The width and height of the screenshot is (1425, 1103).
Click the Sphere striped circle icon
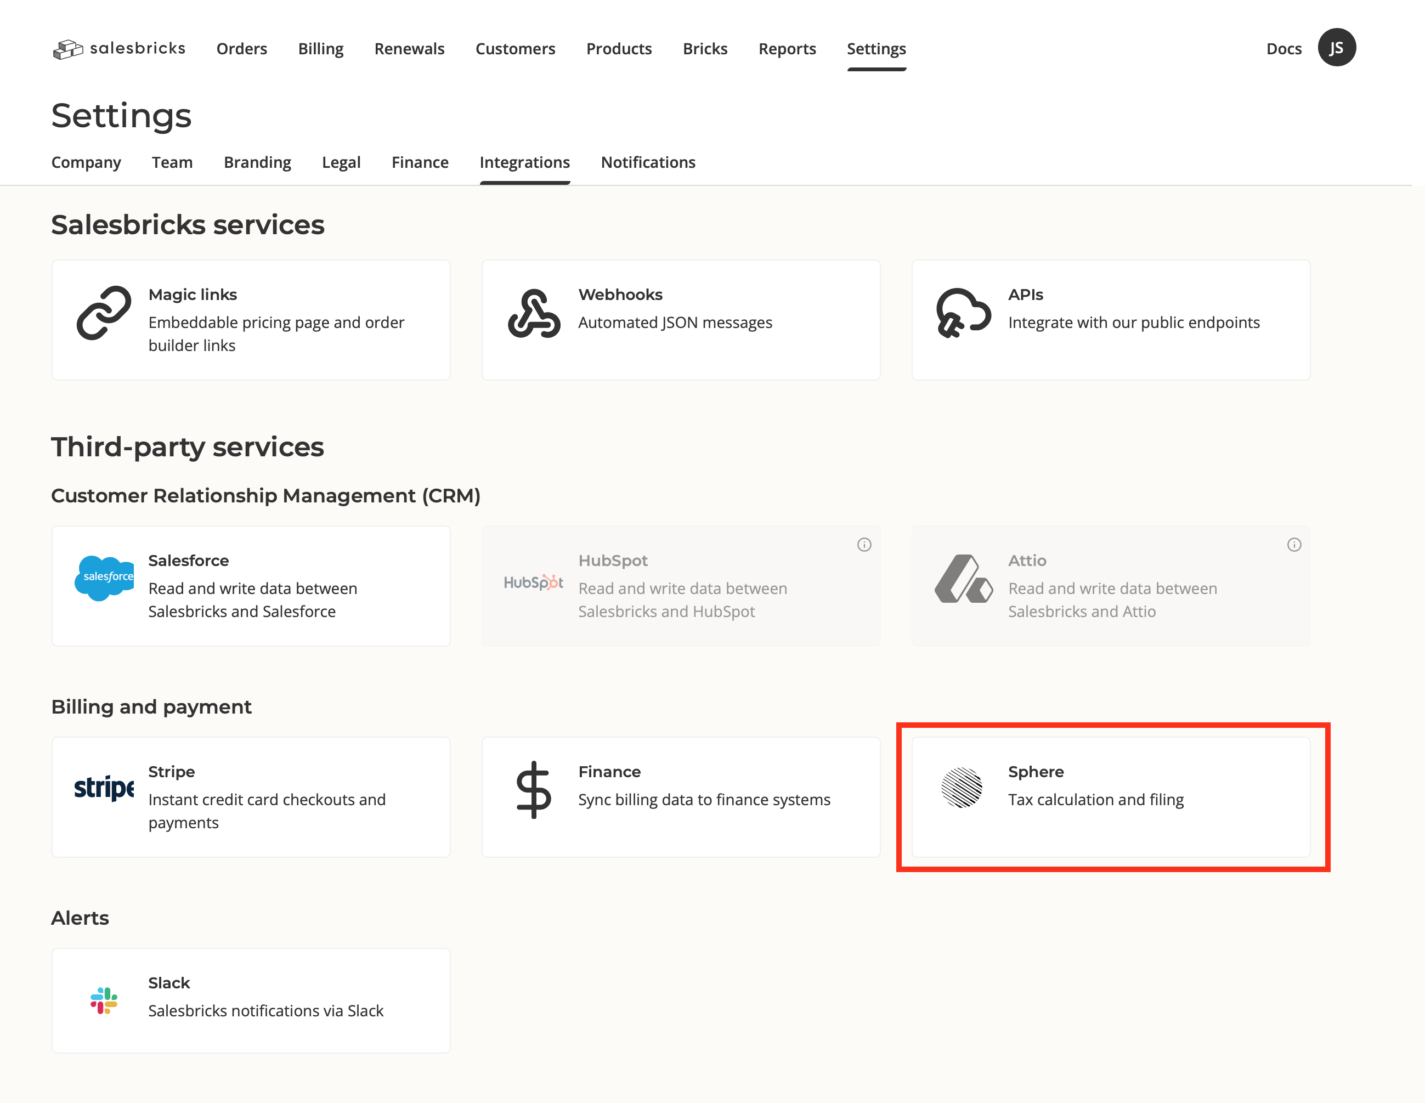pos(961,787)
